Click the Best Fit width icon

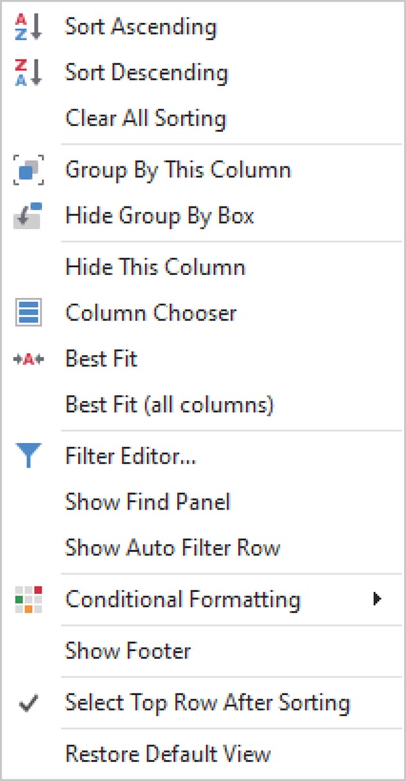(x=28, y=360)
